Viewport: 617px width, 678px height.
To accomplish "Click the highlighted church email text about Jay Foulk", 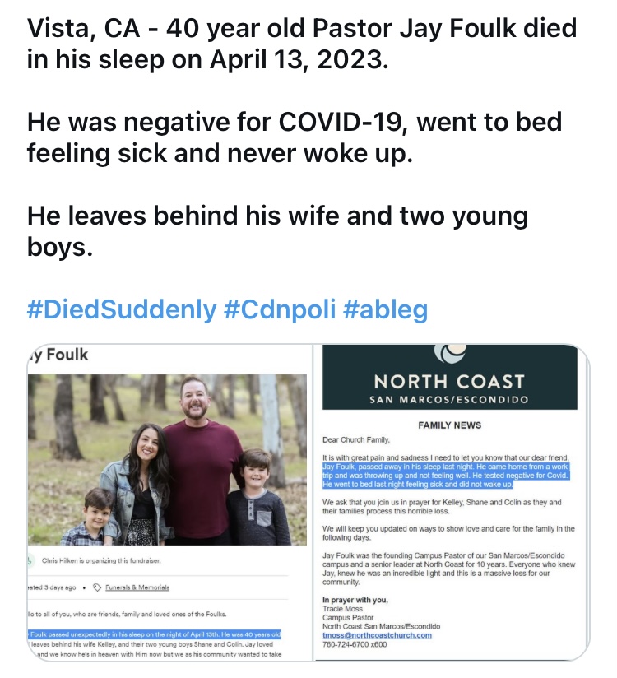I will tap(446, 476).
